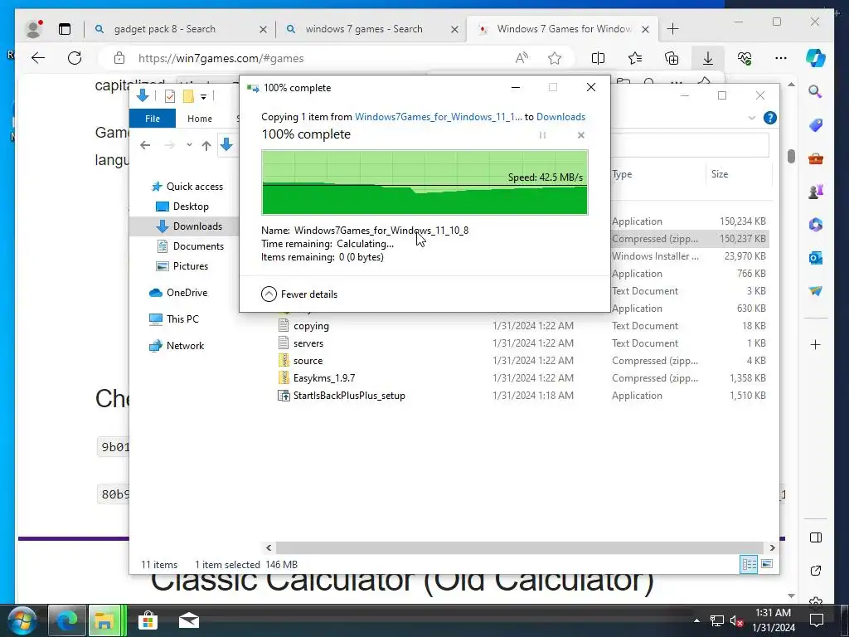The width and height of the screenshot is (849, 637).
Task: Select Desktop in navigation pane
Action: (x=183, y=207)
